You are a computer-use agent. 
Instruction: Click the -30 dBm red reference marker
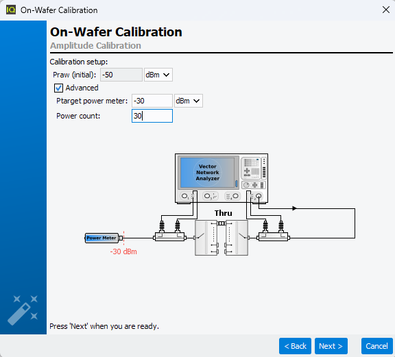coord(123,251)
